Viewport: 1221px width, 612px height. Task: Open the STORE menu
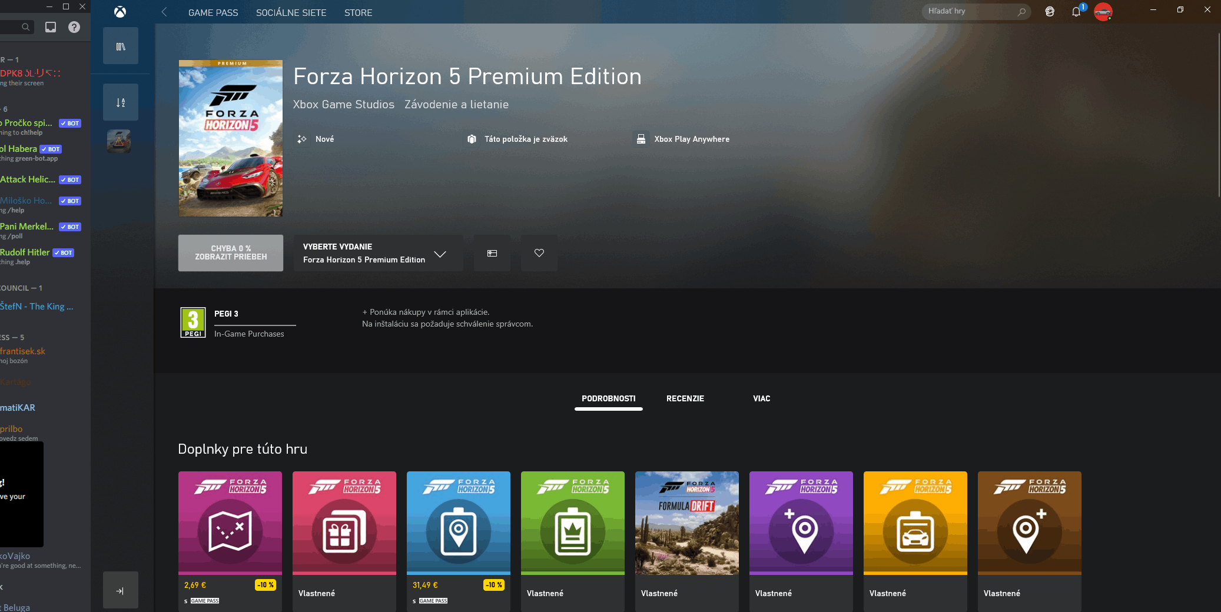(x=358, y=12)
